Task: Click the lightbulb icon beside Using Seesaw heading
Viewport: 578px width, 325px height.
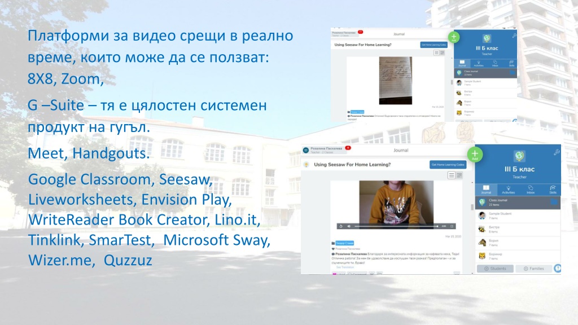Action: (306, 165)
